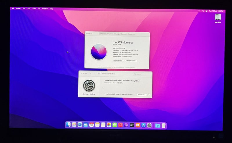232x143 pixels.
Task: Open the Go menu
Action: (39, 9)
